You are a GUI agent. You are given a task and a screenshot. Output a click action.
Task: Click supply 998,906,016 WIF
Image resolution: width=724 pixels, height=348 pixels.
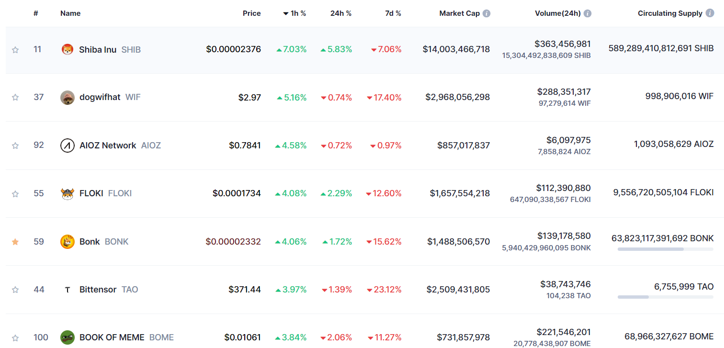pos(679,96)
